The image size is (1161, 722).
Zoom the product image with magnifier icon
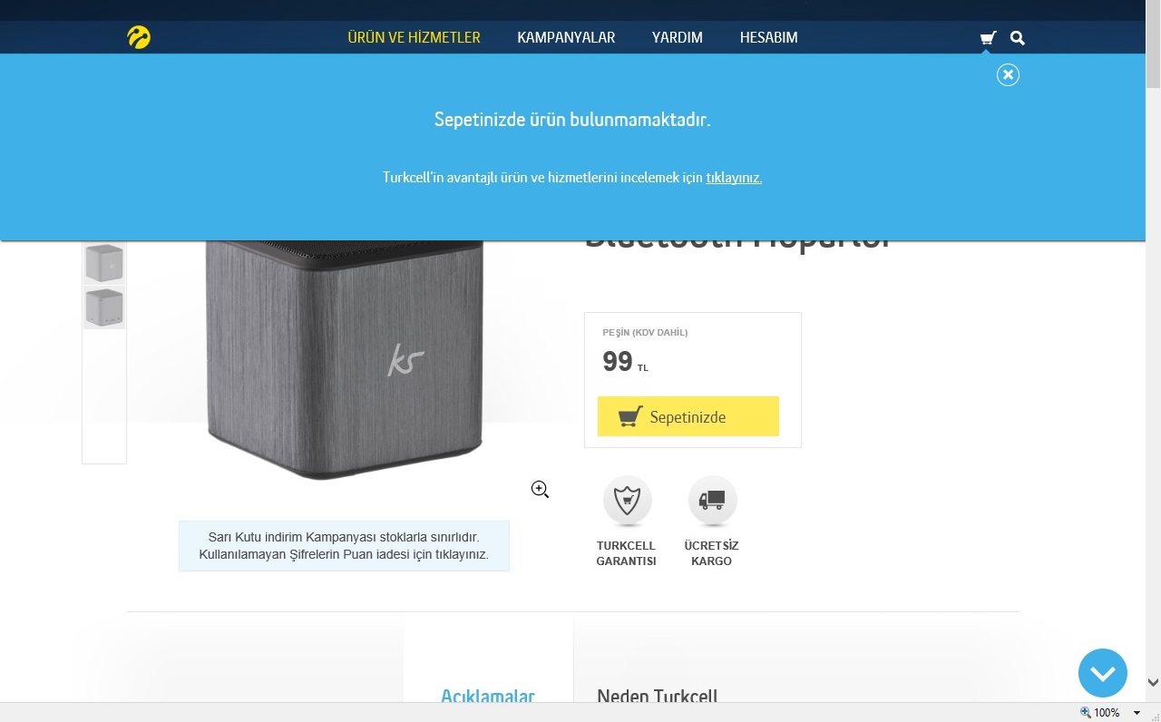540,490
